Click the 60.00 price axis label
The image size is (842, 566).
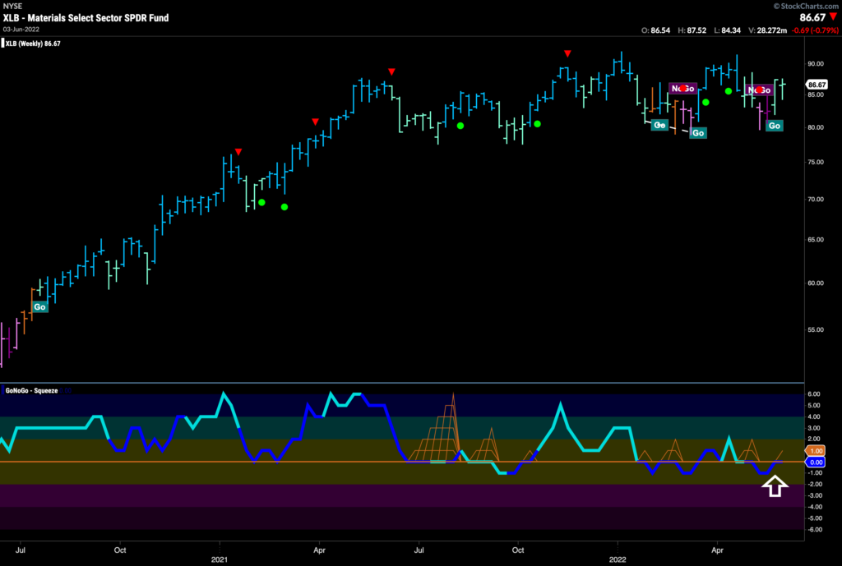816,283
